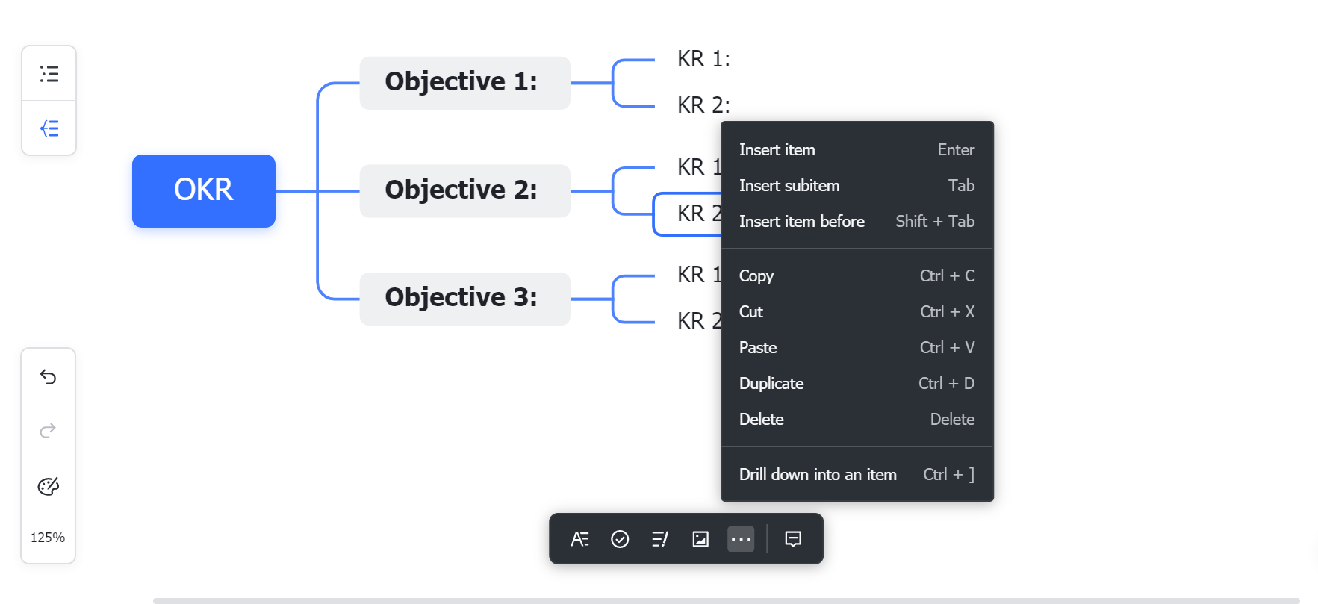
Task: Undo the last change
Action: [x=48, y=377]
